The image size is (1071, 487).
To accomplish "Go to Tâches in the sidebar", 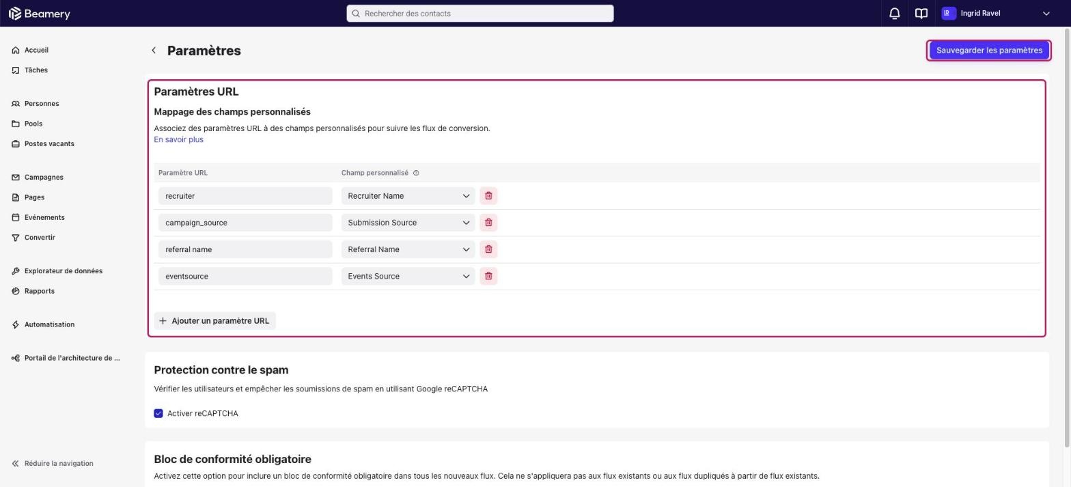I will click(x=36, y=70).
